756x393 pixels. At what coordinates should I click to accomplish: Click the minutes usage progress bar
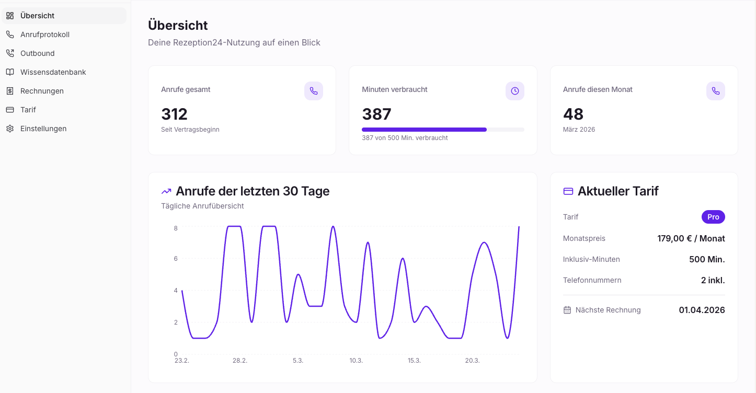click(443, 129)
